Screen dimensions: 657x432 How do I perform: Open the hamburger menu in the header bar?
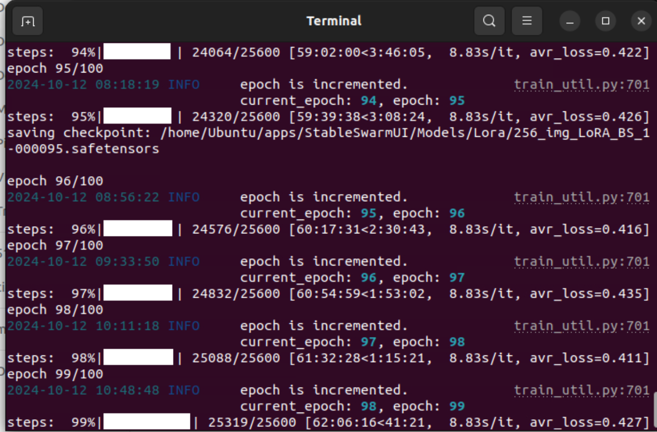click(x=527, y=21)
